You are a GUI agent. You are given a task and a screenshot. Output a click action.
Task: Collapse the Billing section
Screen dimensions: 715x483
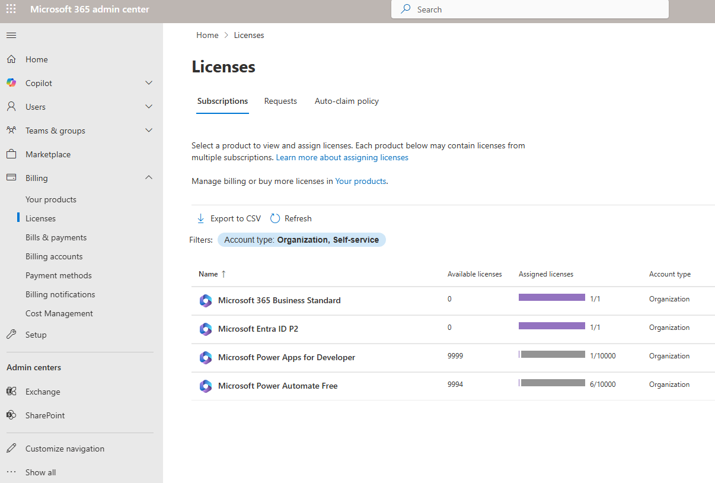149,177
